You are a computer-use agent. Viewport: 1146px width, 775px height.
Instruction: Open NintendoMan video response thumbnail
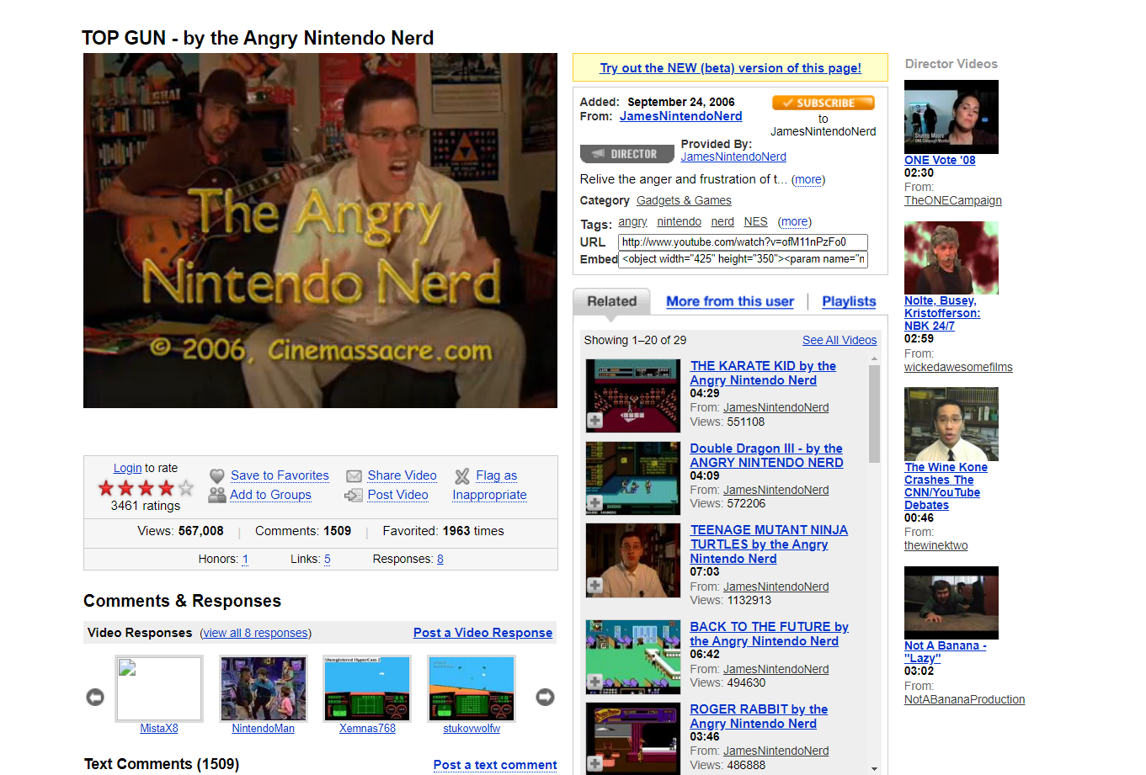264,688
